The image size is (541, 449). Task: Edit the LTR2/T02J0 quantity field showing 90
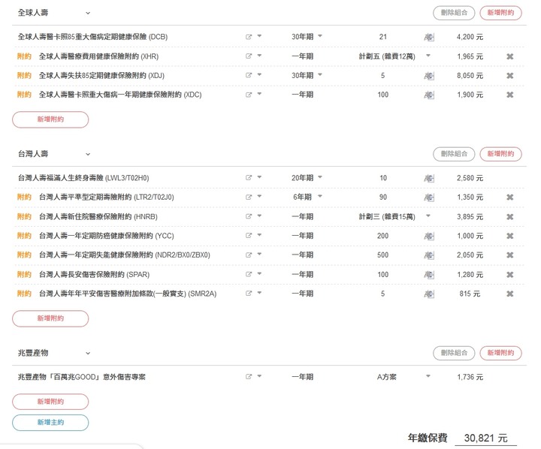click(x=383, y=197)
